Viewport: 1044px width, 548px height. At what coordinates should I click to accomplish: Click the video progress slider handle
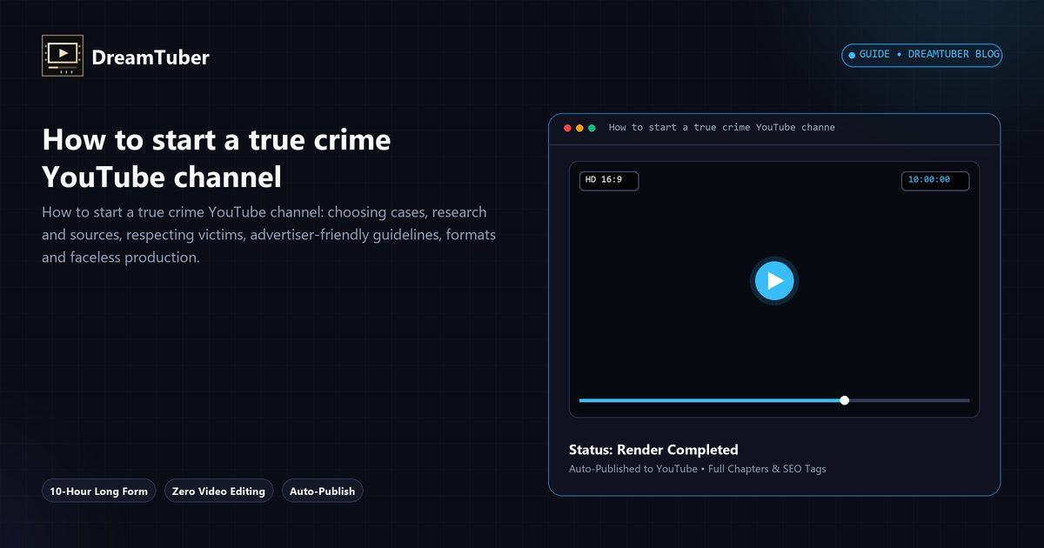(845, 400)
